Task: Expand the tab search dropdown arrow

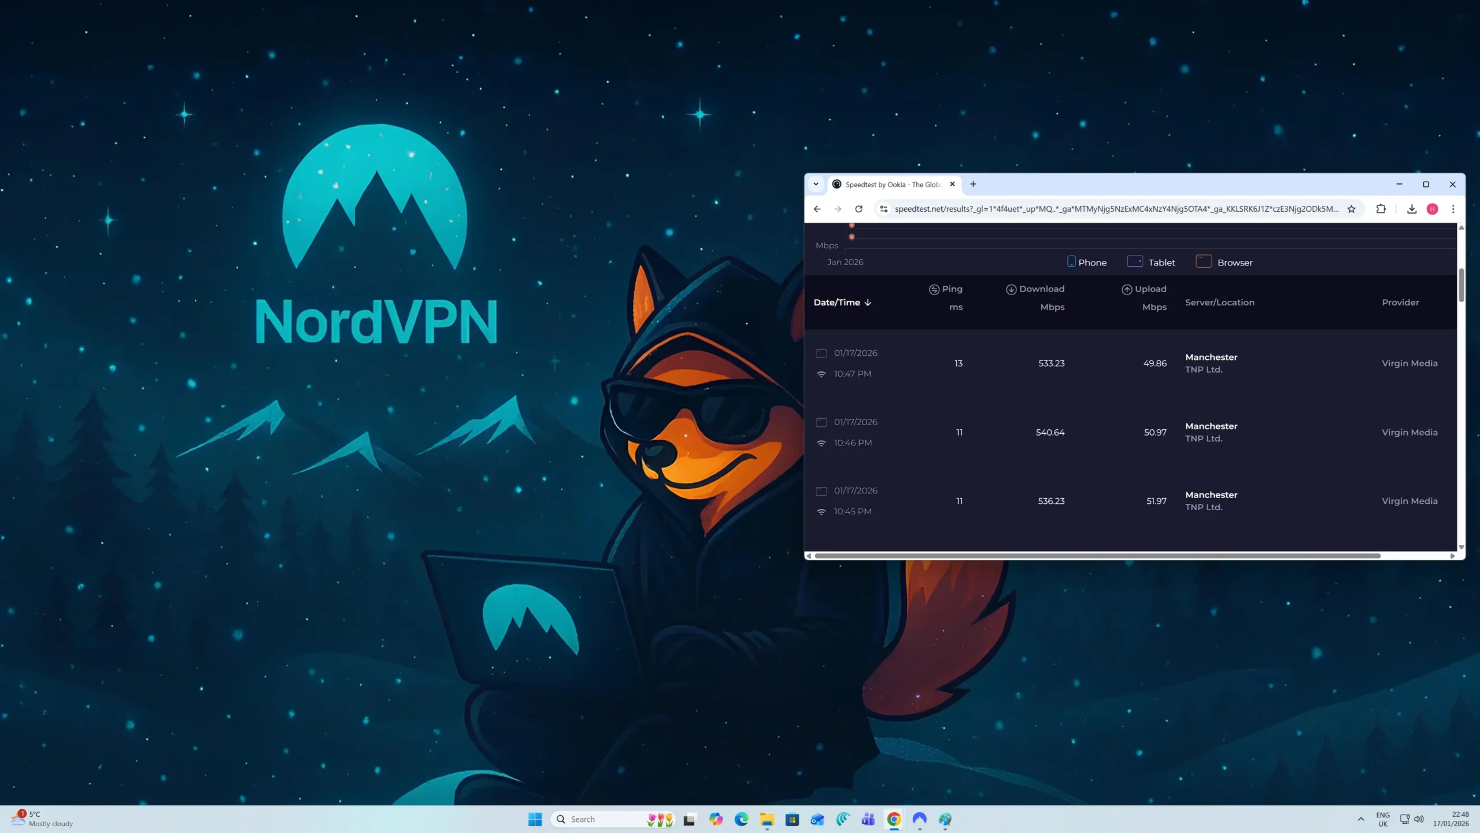Action: 816,184
